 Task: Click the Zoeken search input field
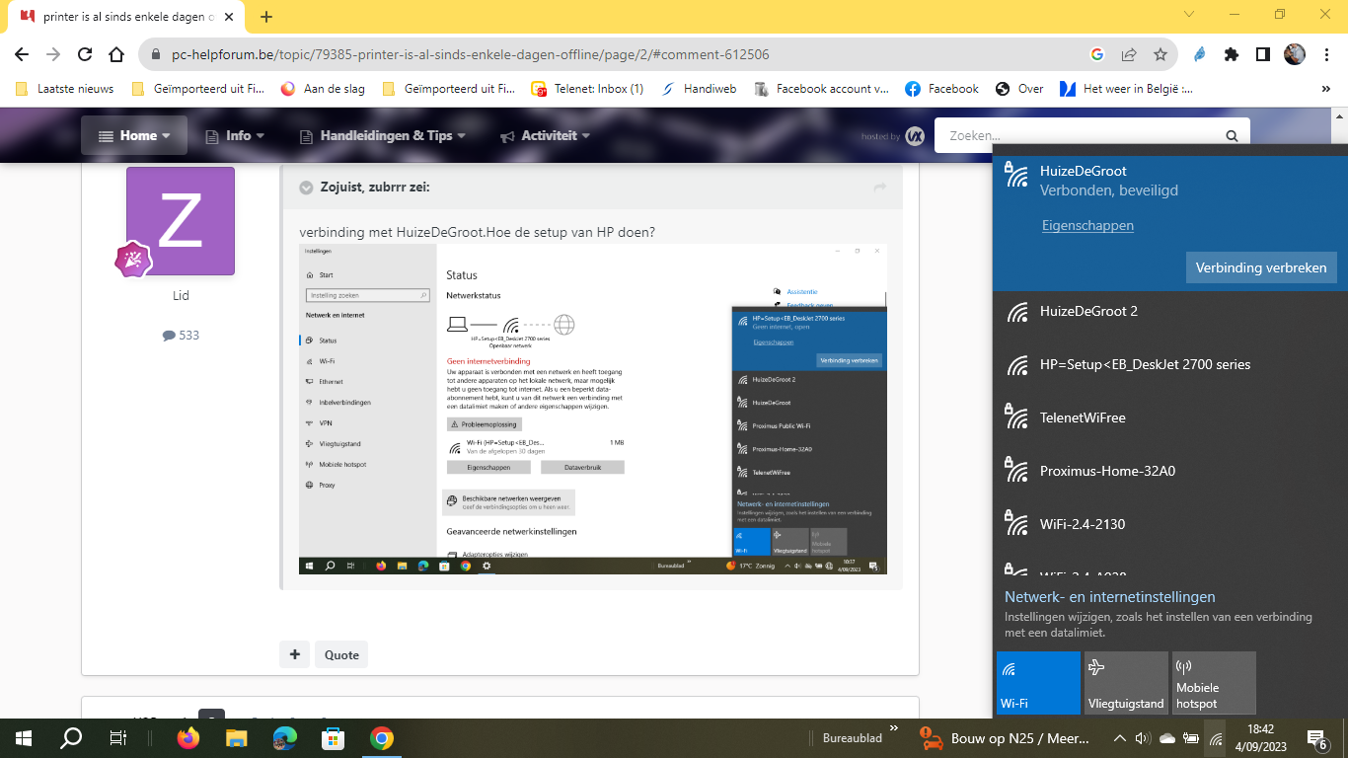click(x=1079, y=136)
